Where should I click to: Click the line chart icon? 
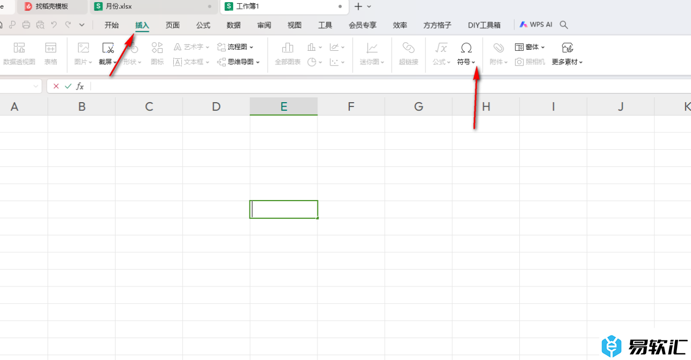334,47
